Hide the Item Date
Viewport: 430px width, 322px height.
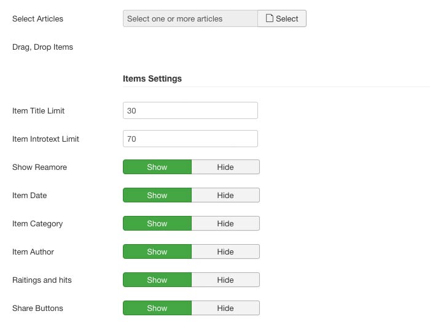(x=225, y=195)
